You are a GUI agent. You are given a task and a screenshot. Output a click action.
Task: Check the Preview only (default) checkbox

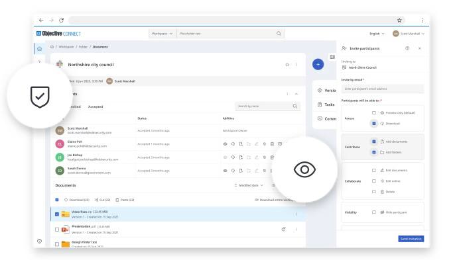[374, 112]
